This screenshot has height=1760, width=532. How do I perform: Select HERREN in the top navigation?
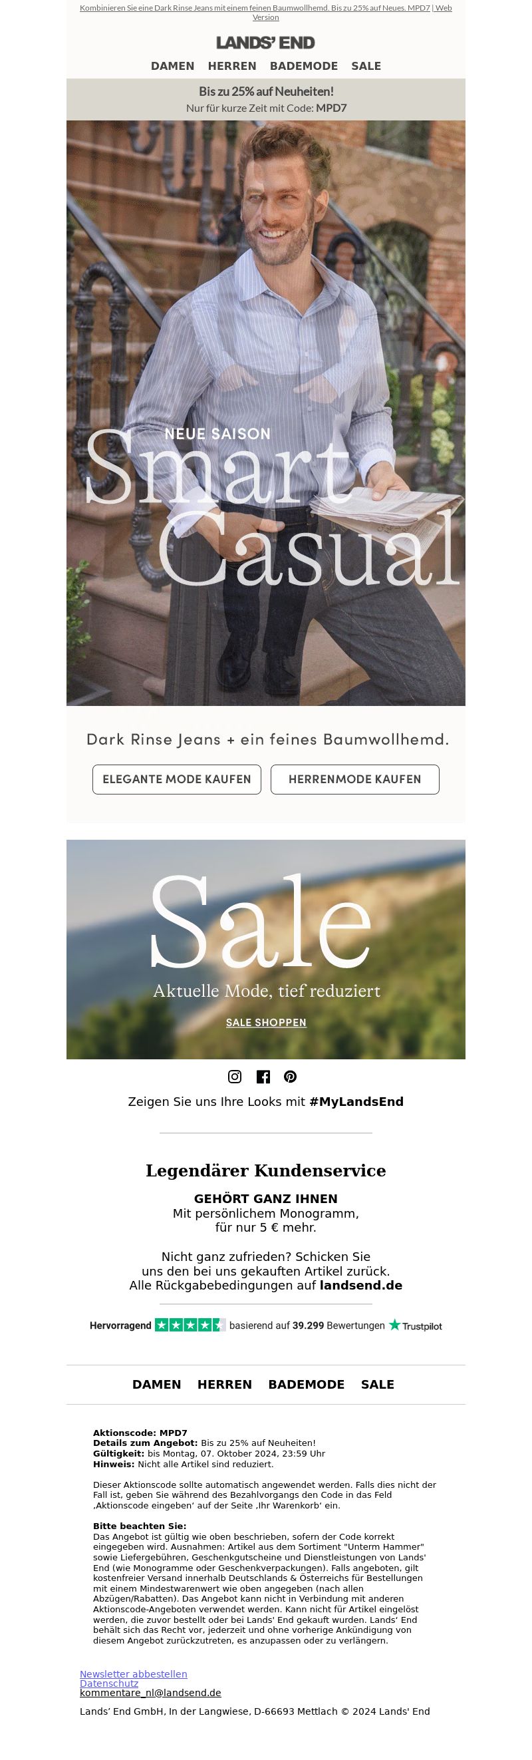pyautogui.click(x=232, y=66)
